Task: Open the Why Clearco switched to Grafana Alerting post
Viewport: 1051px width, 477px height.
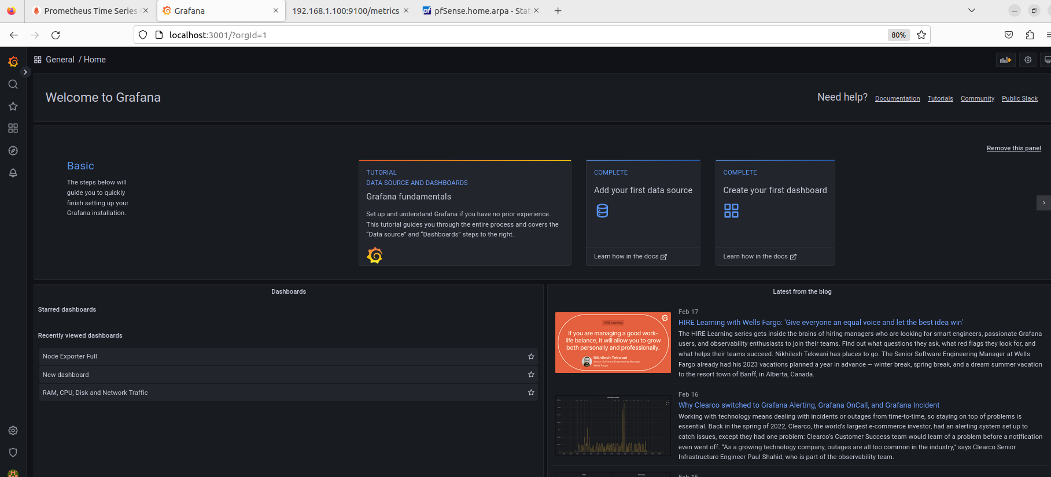Action: (x=809, y=405)
